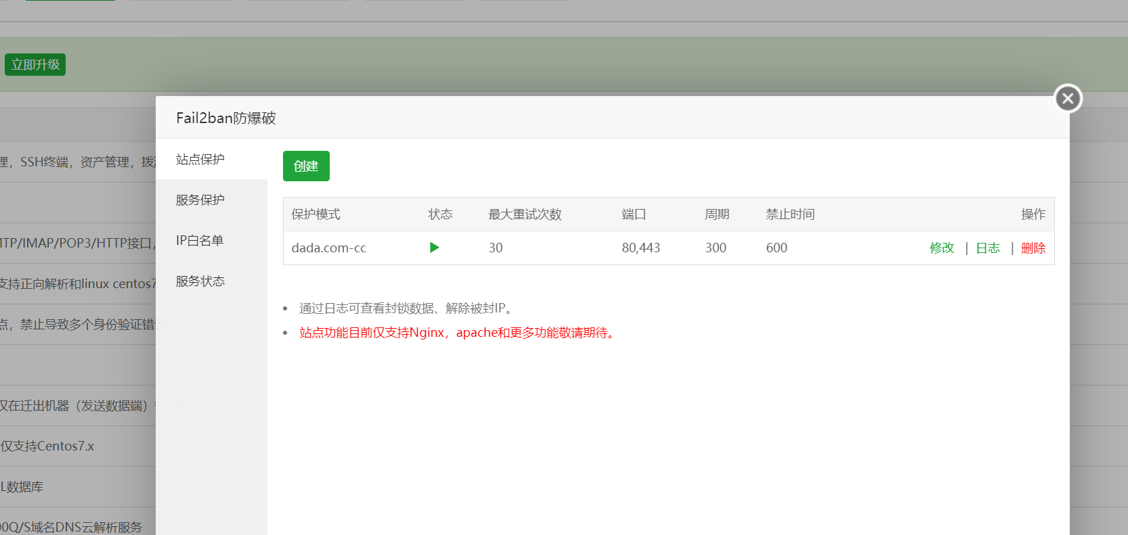Click the port value 80,443
The image size is (1128, 535).
pos(641,248)
